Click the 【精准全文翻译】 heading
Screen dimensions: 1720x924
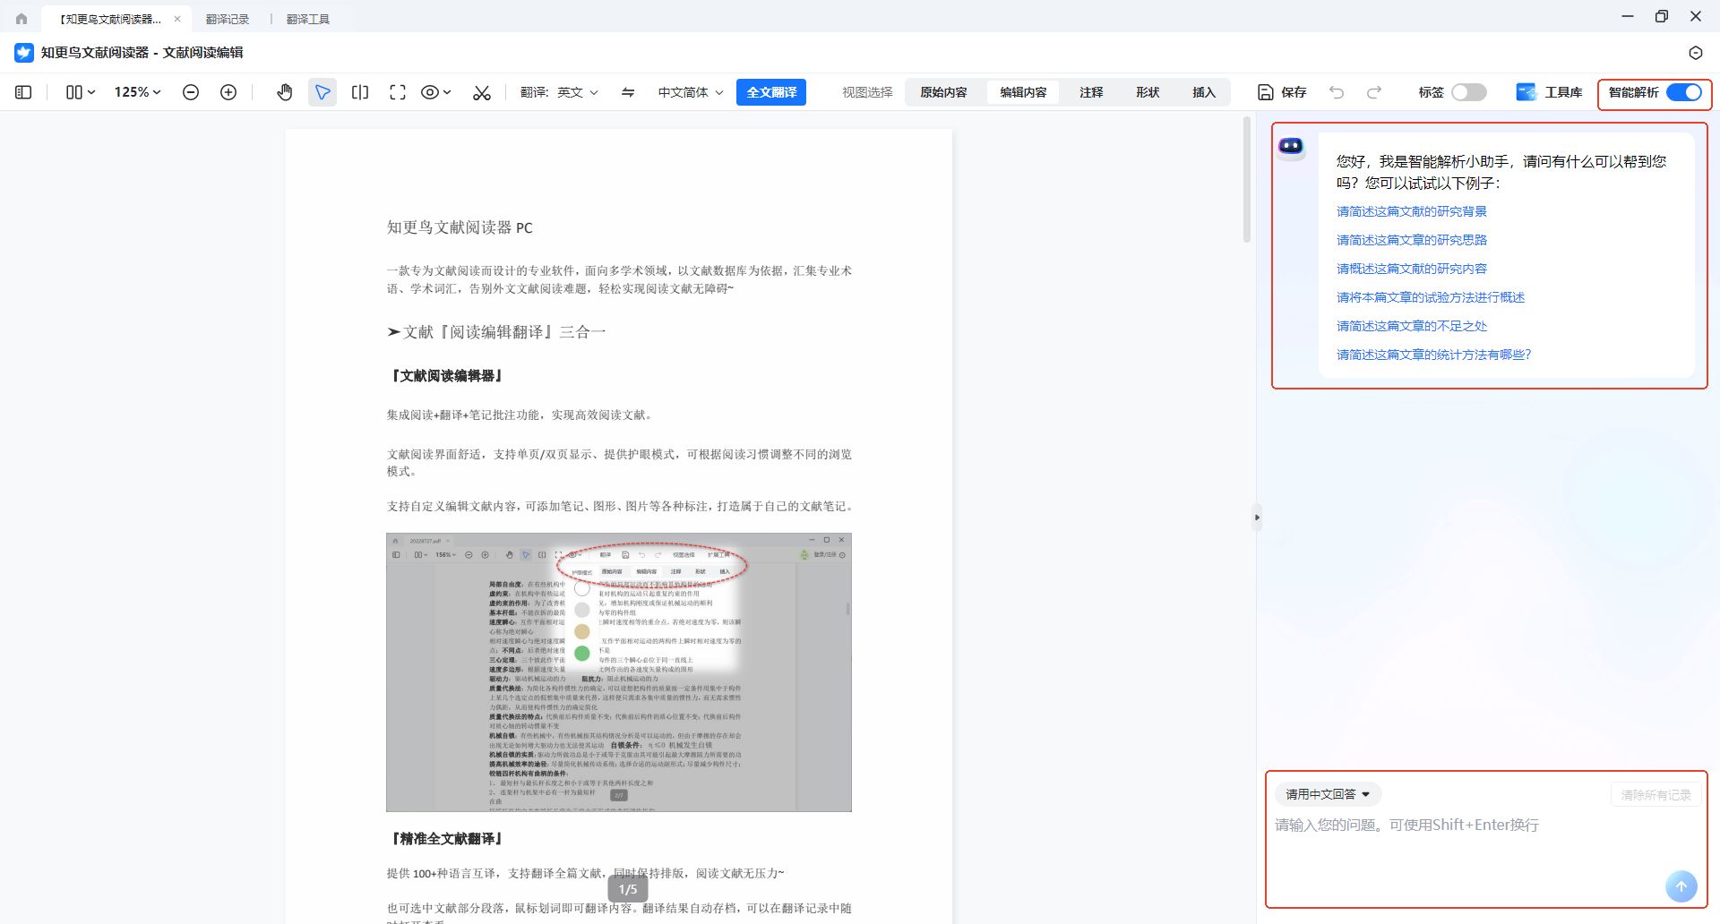tap(446, 839)
